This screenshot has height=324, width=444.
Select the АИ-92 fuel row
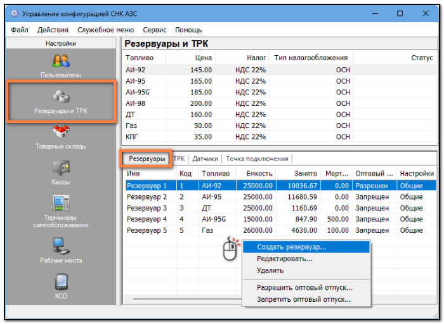(280, 70)
